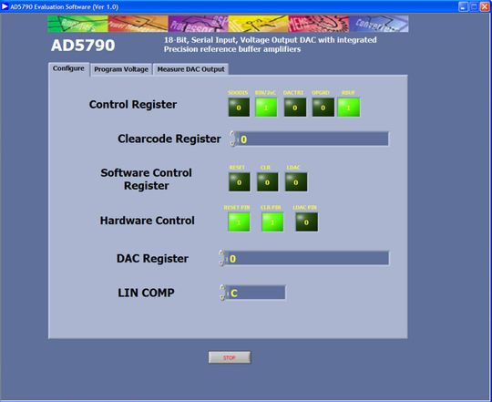The height and width of the screenshot is (402, 492).
Task: Toggle the CLR PIN hardware control
Action: (x=272, y=222)
